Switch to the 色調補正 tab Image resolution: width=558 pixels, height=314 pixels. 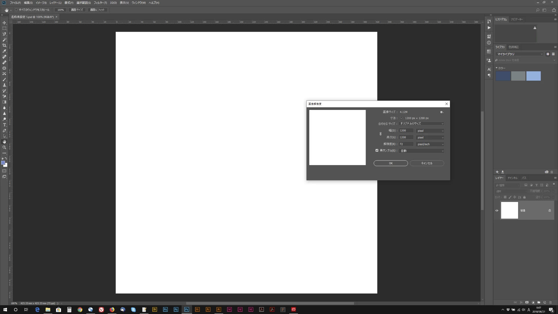point(514,47)
